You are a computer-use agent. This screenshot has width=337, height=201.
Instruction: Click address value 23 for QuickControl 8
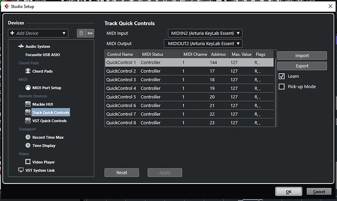(x=212, y=122)
